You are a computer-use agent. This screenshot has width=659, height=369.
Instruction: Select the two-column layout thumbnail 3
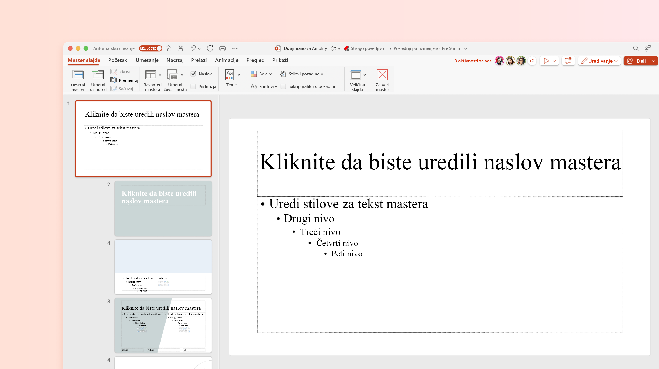[x=163, y=325]
